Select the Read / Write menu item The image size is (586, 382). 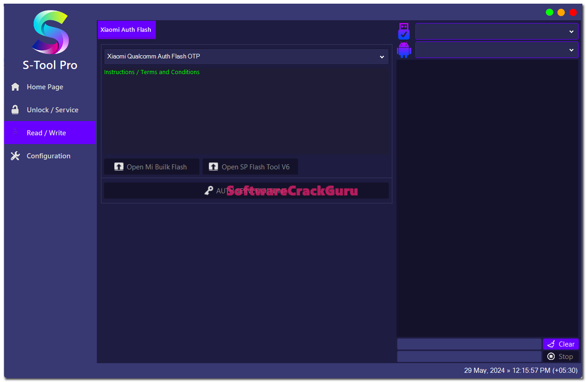click(x=50, y=133)
